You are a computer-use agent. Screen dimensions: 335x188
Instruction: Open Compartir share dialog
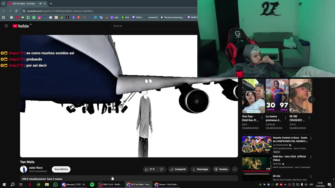pos(178,169)
